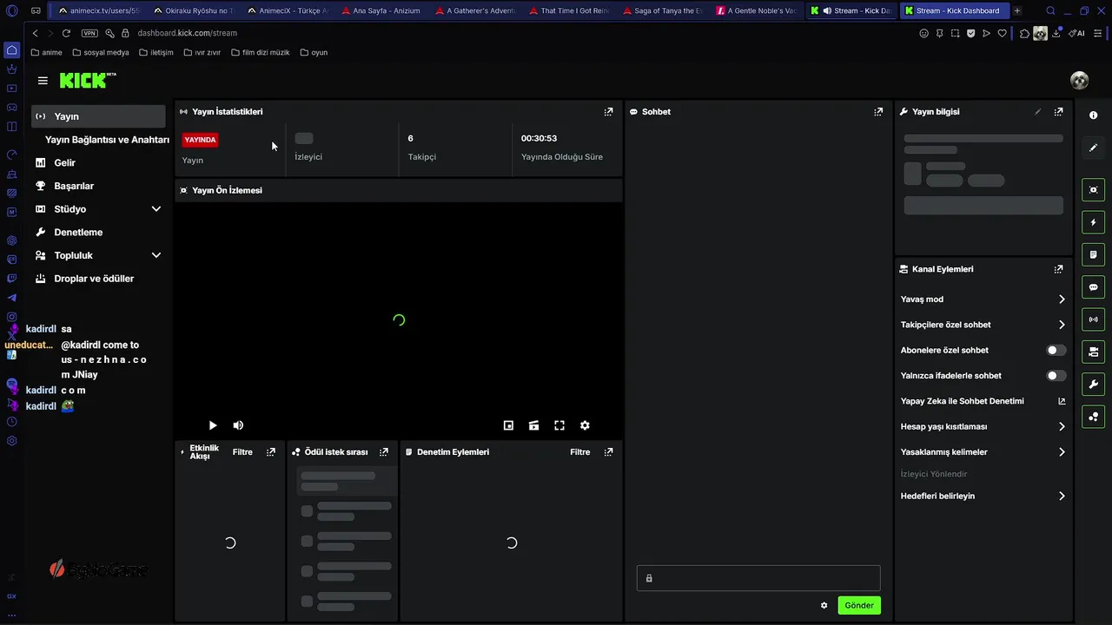Open Yayın Bağlantısı ve Anahtarı page
The image size is (1112, 625).
[107, 140]
